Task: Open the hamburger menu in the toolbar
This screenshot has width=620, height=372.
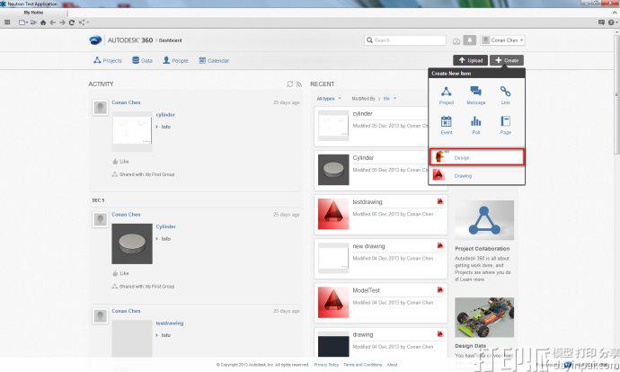Action: pyautogui.click(x=7, y=22)
